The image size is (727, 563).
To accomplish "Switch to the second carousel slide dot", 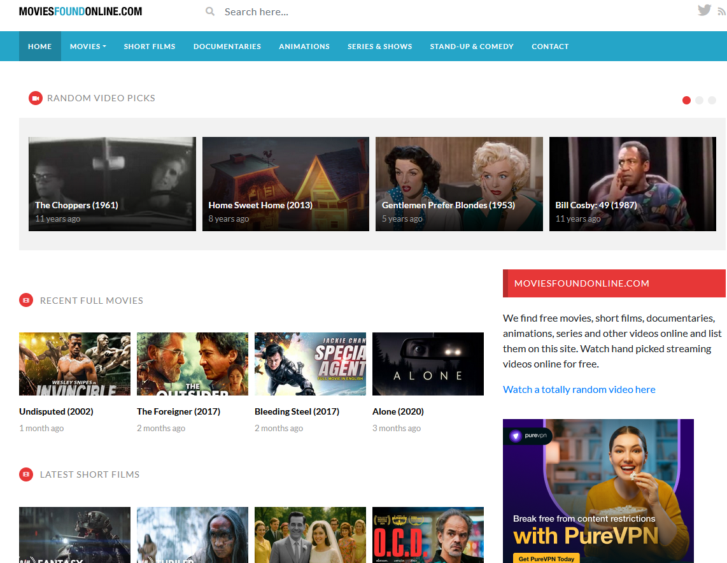I will pos(699,100).
